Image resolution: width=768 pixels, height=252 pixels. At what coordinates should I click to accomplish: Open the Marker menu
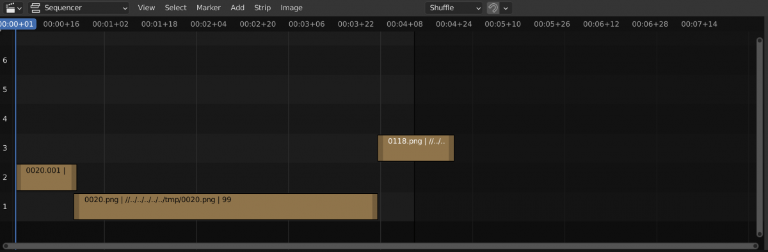(x=209, y=8)
